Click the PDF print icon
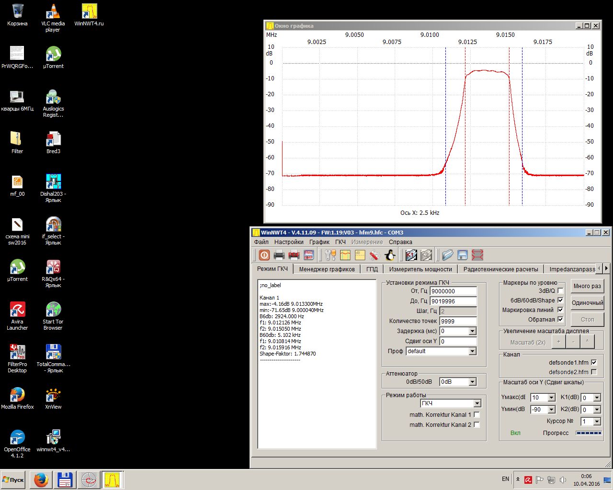The height and width of the screenshot is (490, 613). [x=294, y=255]
